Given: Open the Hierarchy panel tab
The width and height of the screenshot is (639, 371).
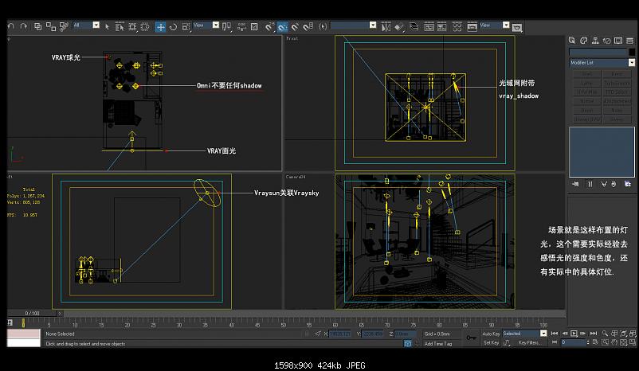Looking at the screenshot, I should tap(594, 41).
